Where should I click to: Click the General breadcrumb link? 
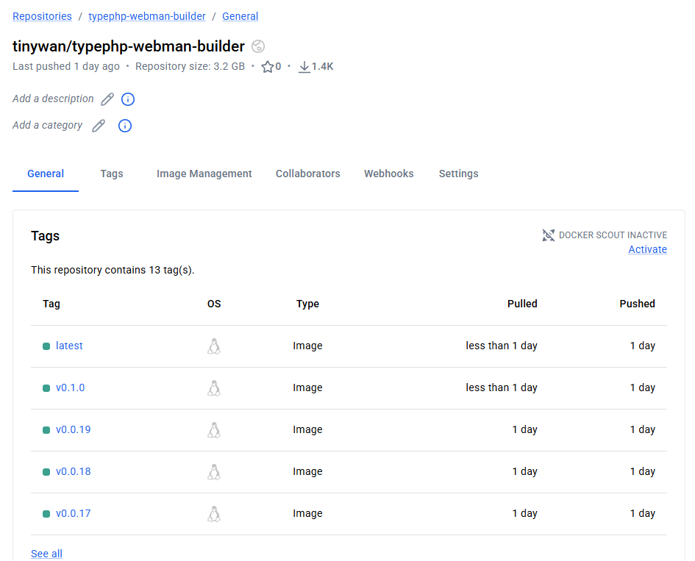click(240, 16)
